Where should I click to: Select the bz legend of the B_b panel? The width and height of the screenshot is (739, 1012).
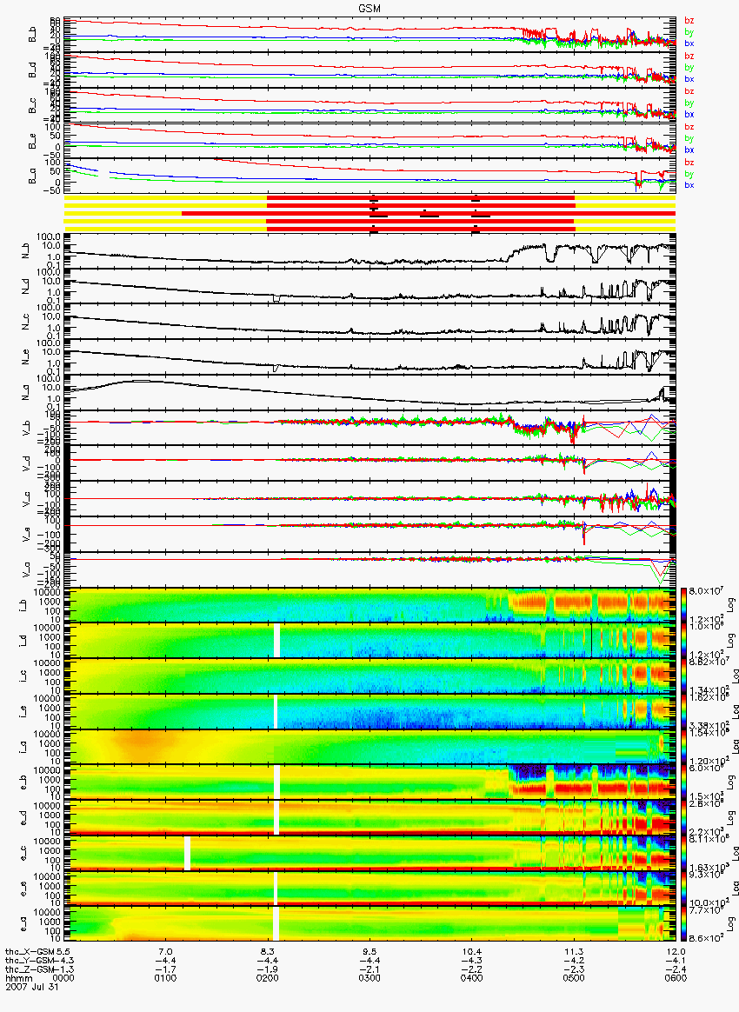click(689, 21)
